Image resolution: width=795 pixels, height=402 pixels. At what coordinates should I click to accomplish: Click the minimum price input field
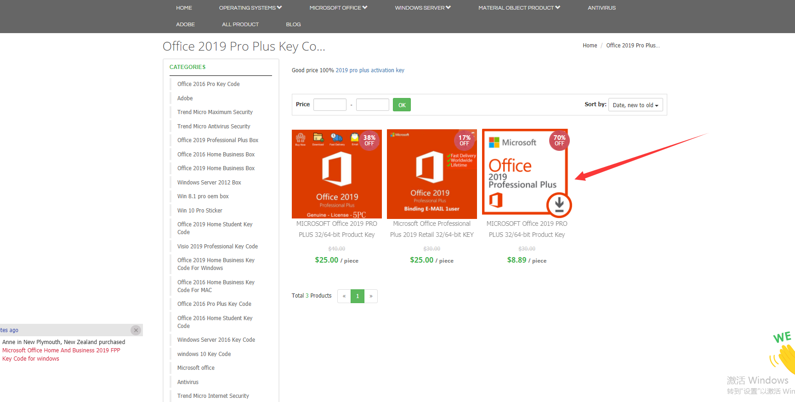(330, 104)
